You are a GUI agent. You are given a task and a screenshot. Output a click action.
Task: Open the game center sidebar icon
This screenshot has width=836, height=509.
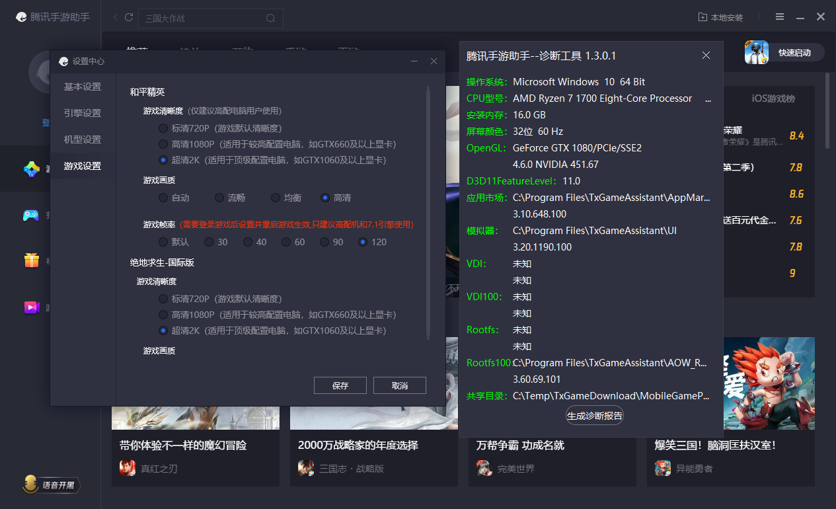point(32,169)
